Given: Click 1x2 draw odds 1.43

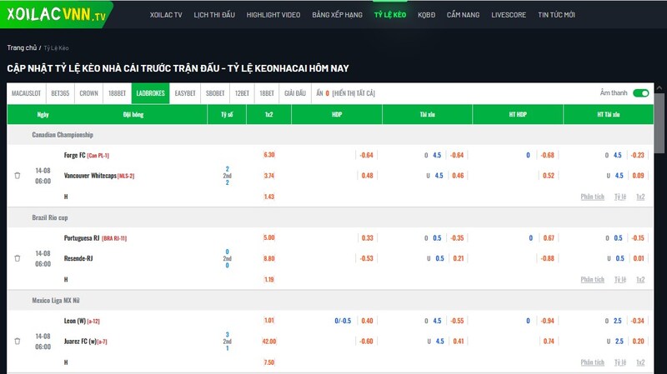Looking at the screenshot, I should coord(268,197).
